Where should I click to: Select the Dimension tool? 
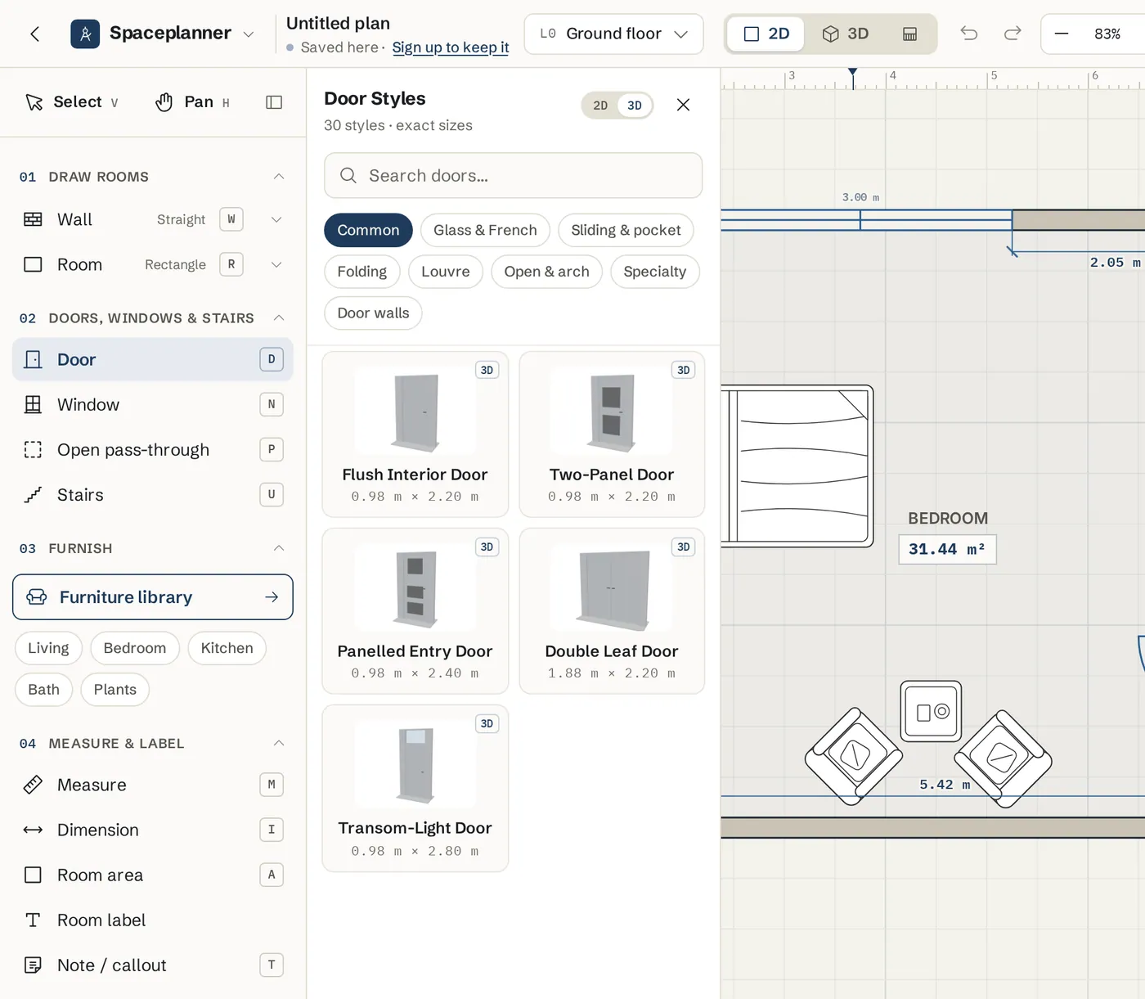point(153,830)
